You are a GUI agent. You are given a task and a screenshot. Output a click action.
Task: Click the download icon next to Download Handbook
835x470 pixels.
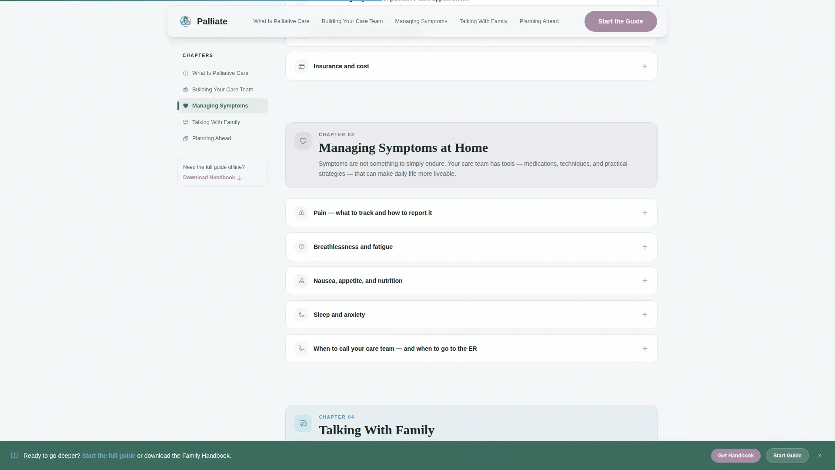coord(239,178)
